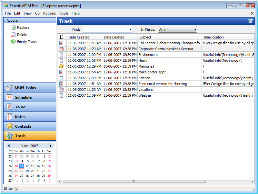The image size is (258, 194).
Task: Select day 25 in June calendar
Action: coord(22,176)
